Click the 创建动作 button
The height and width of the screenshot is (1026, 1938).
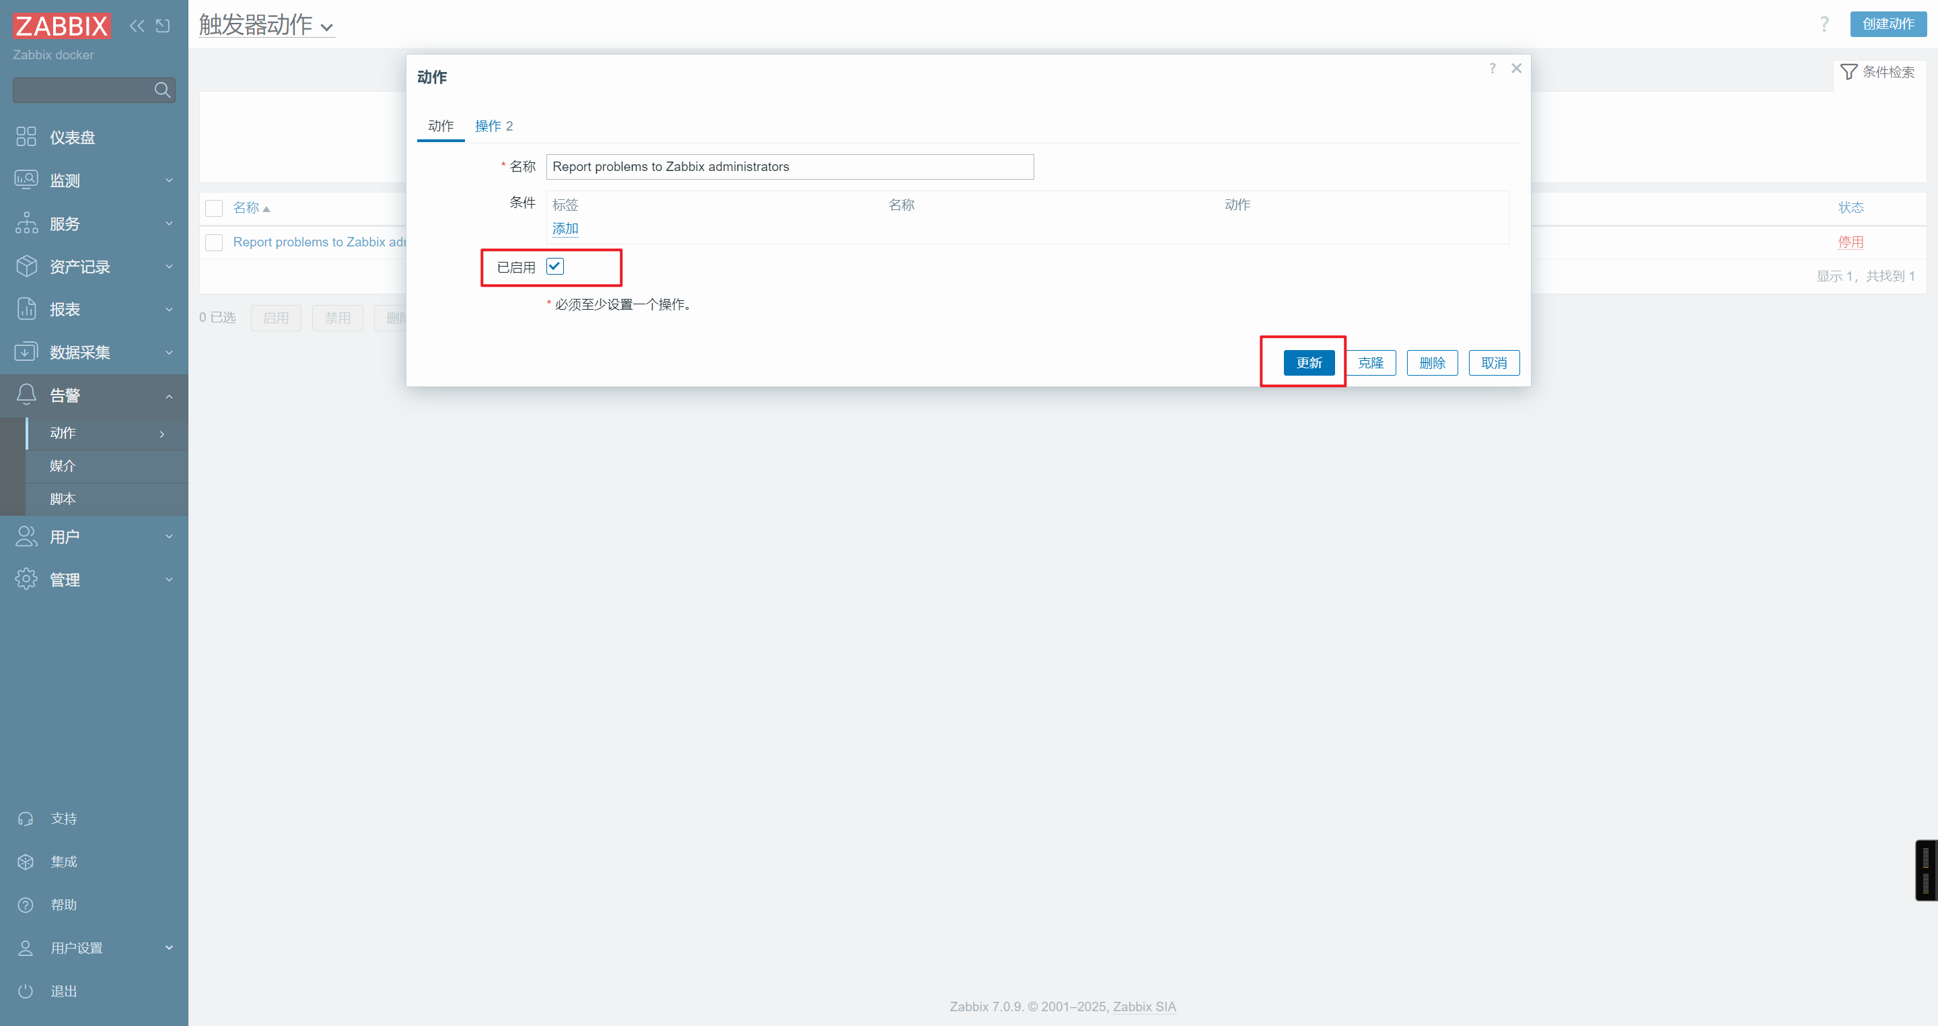click(x=1888, y=24)
